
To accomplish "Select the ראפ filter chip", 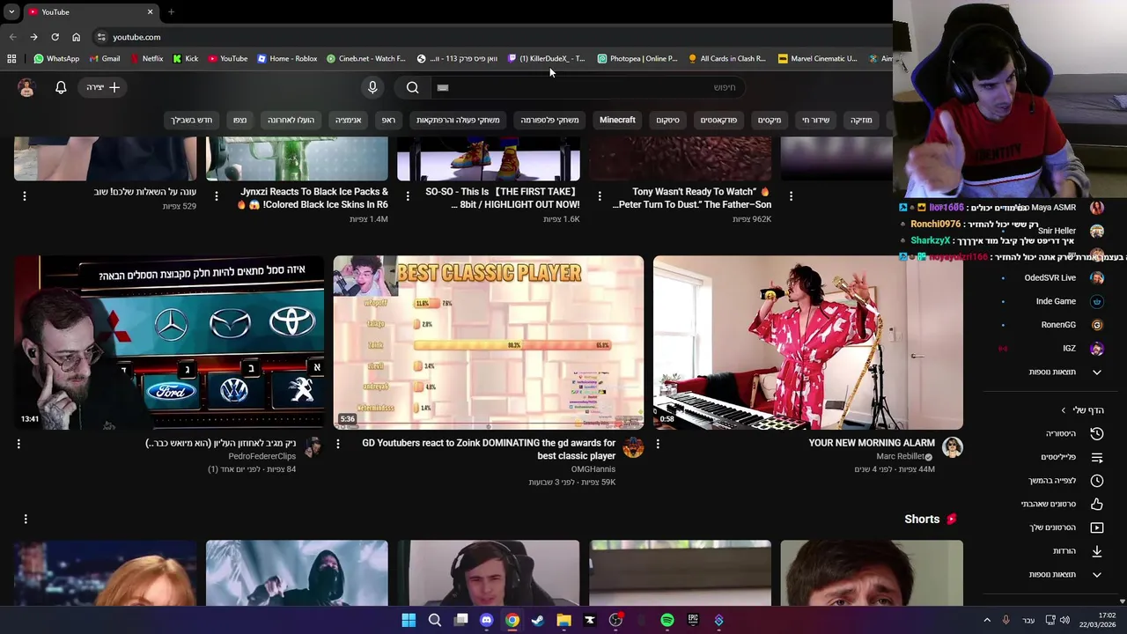I will (x=388, y=120).
